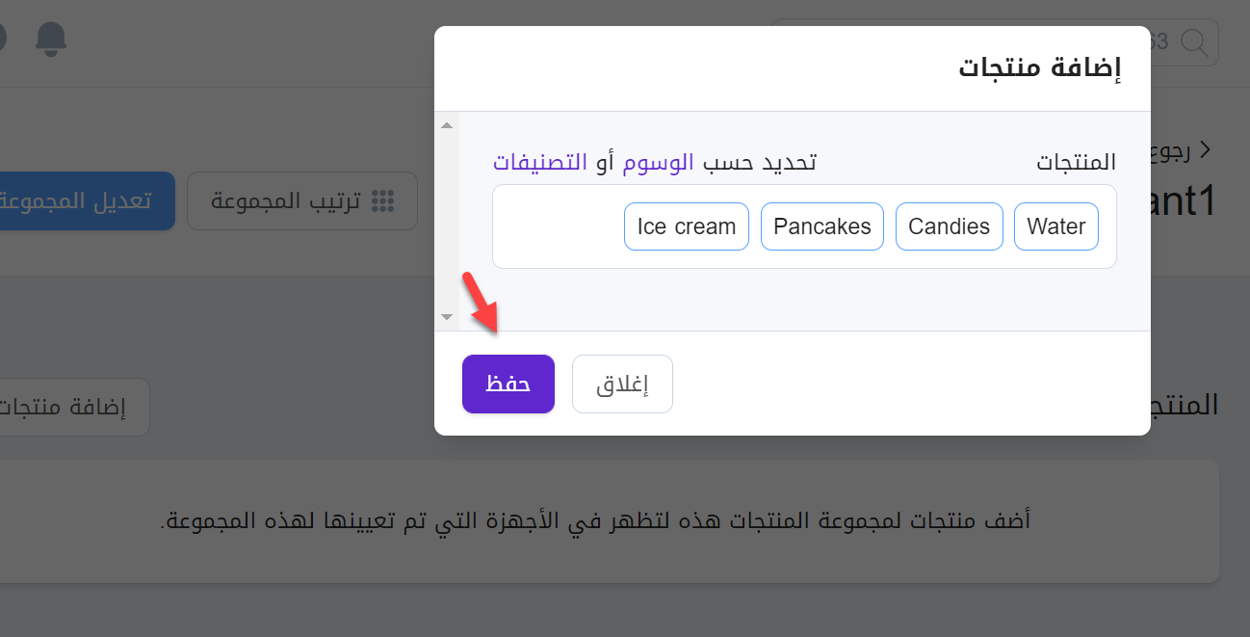Click the back chevron next to رجوع

click(x=1205, y=150)
